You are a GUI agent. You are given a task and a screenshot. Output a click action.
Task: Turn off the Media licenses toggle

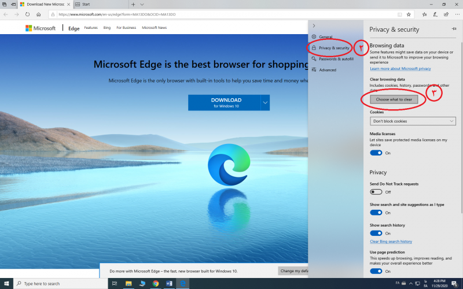click(x=376, y=153)
